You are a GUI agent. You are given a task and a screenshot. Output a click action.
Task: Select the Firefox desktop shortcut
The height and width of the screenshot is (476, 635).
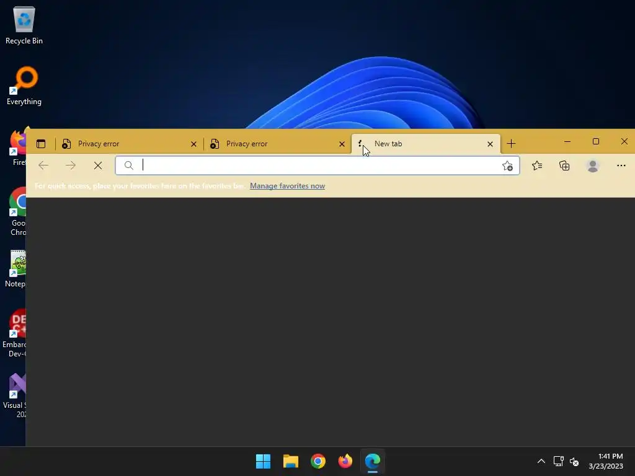pos(18,146)
